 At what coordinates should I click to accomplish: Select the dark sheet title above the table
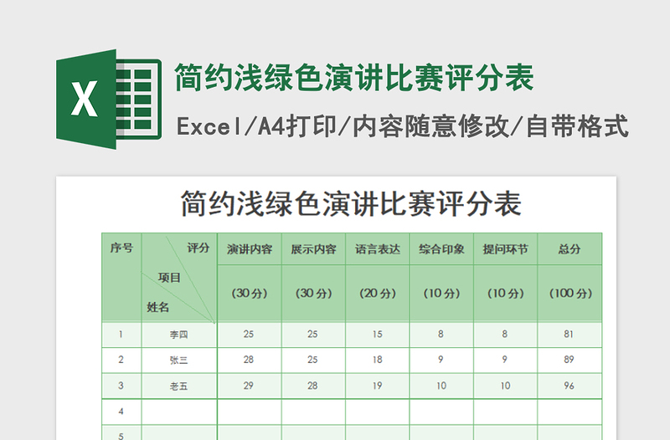[x=351, y=203]
